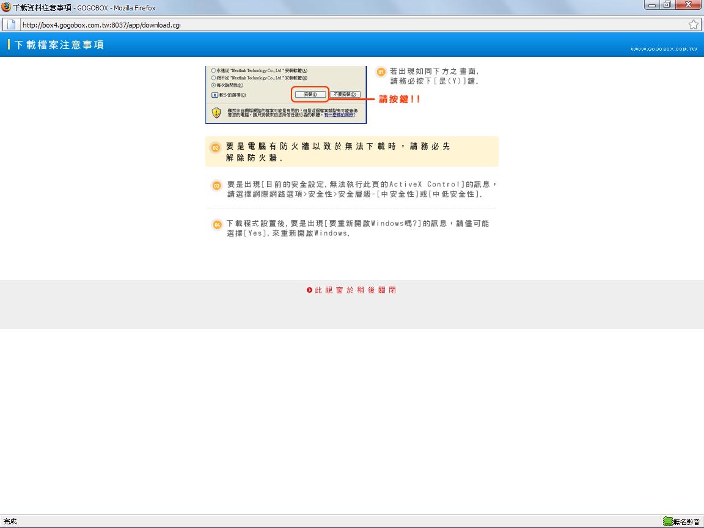Select the '每次詢問我' radio option
Image resolution: width=704 pixels, height=528 pixels.
coord(213,86)
